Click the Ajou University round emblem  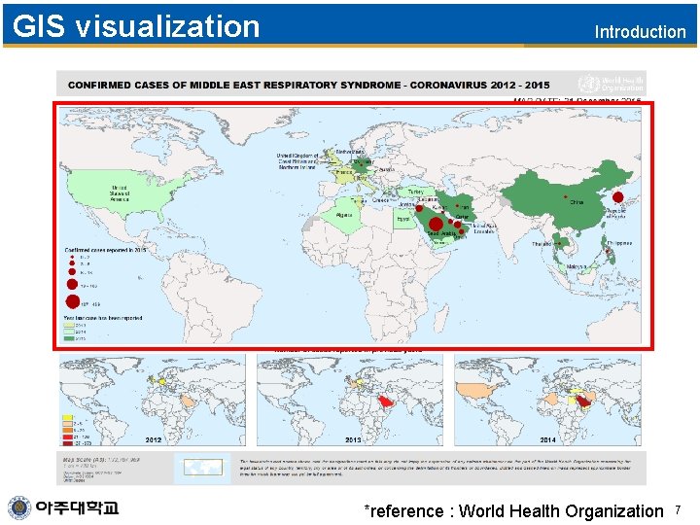19,508
